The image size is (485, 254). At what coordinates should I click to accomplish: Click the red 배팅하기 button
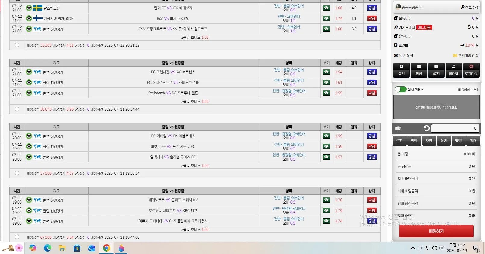pyautogui.click(x=436, y=231)
